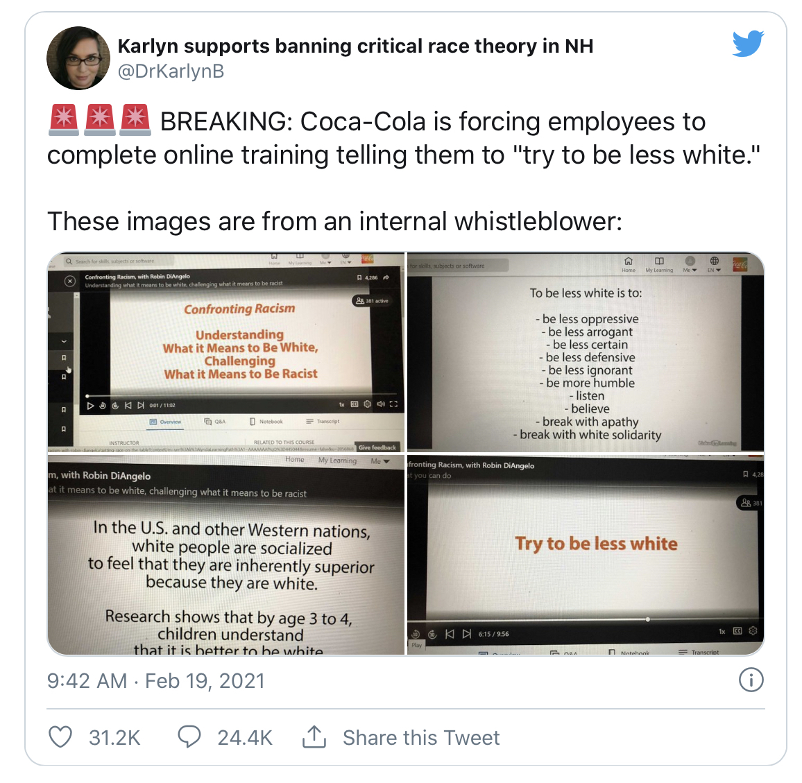Click the Share this Tweet link
Image resolution: width=802 pixels, height=783 pixels.
coord(421,737)
